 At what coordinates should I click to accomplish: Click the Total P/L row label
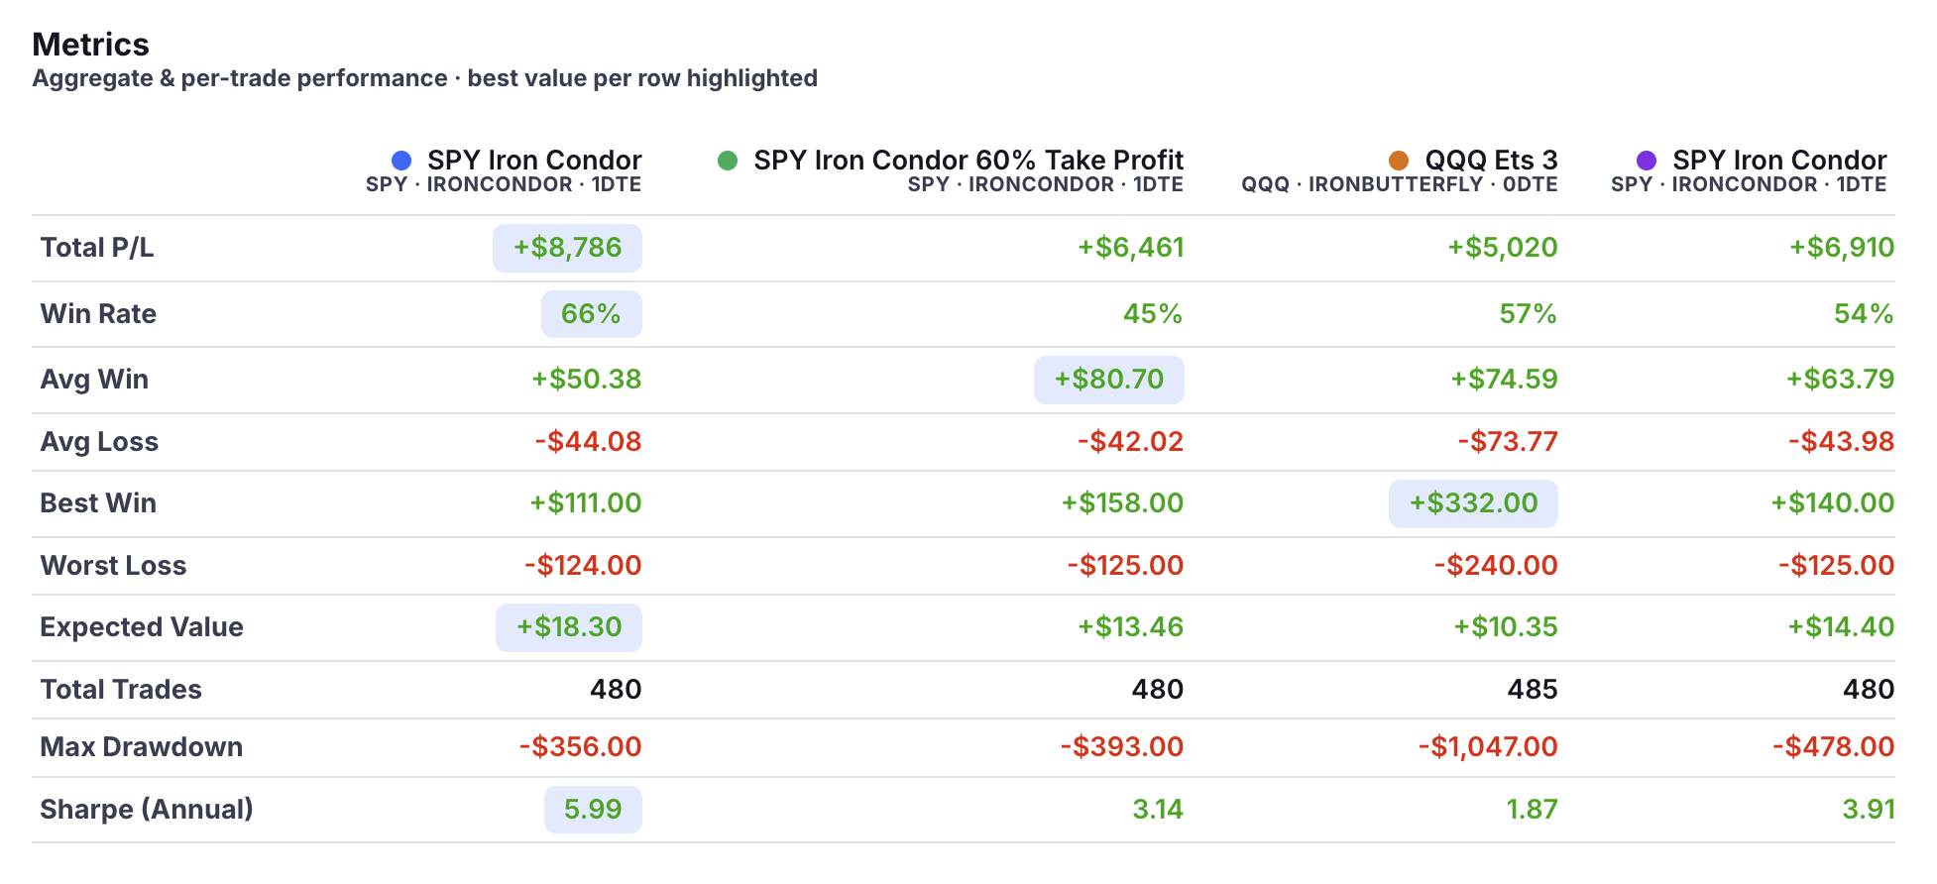tap(97, 248)
